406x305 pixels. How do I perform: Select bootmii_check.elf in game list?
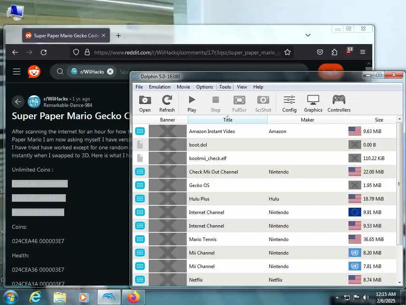tap(264, 158)
